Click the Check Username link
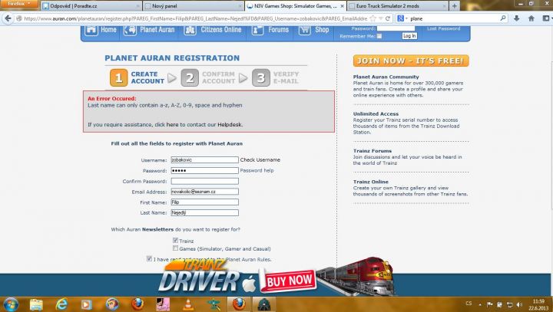 (260, 160)
